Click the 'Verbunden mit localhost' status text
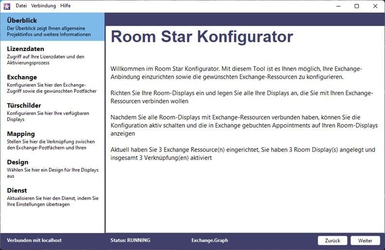Viewport: 385px width, 250px height. click(34, 240)
